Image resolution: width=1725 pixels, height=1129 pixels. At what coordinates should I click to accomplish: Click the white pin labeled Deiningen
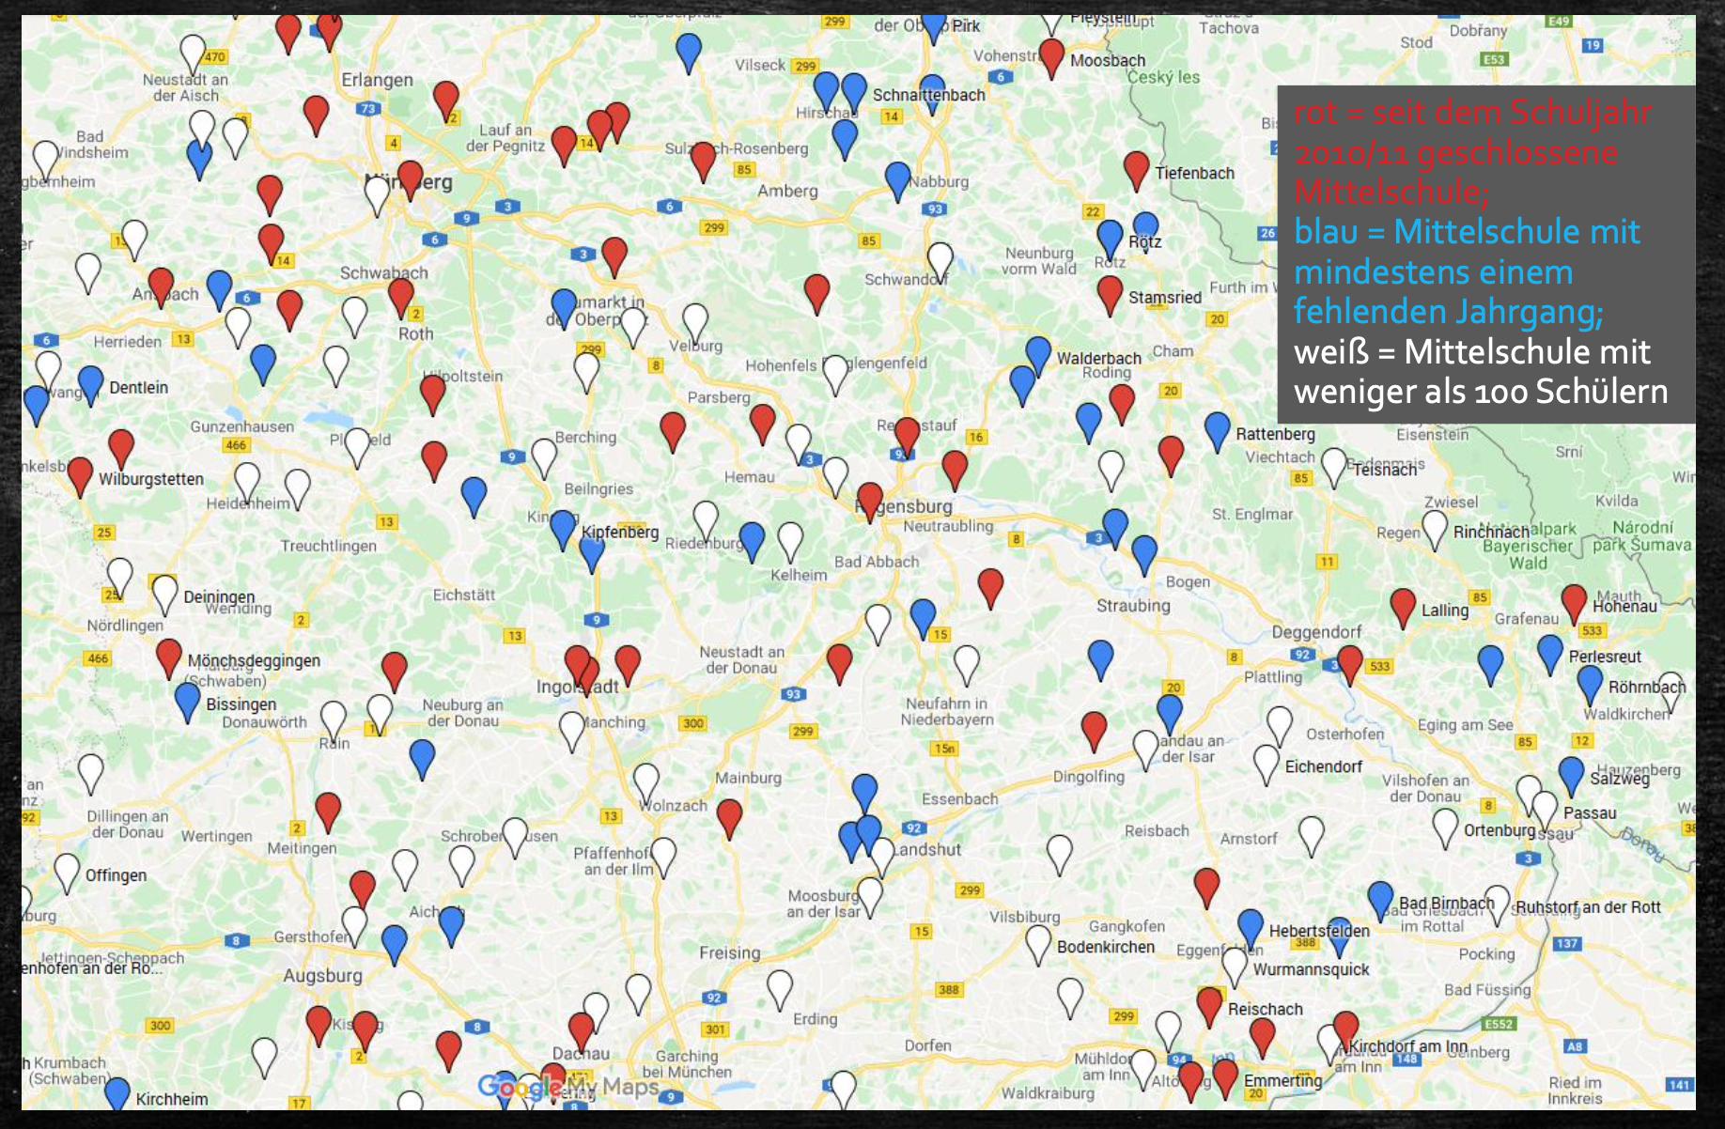pyautogui.click(x=165, y=595)
